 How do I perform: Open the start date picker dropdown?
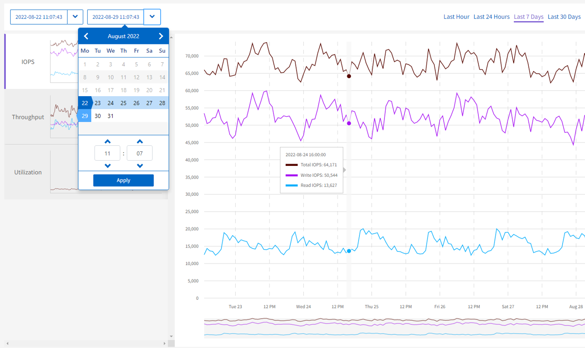tap(75, 17)
